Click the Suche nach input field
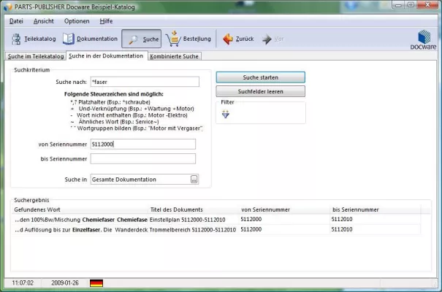This screenshot has height=292, width=442. tap(142, 82)
